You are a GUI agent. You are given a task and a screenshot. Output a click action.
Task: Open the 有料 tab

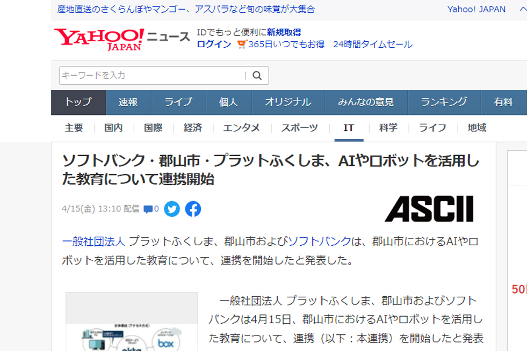[x=503, y=102]
